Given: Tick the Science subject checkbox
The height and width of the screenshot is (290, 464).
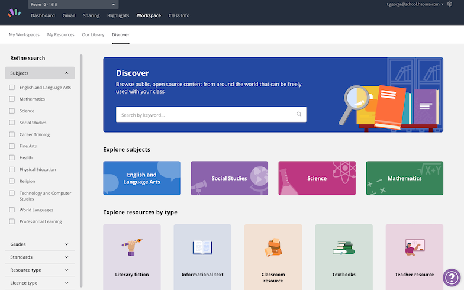Looking at the screenshot, I should click(x=12, y=111).
